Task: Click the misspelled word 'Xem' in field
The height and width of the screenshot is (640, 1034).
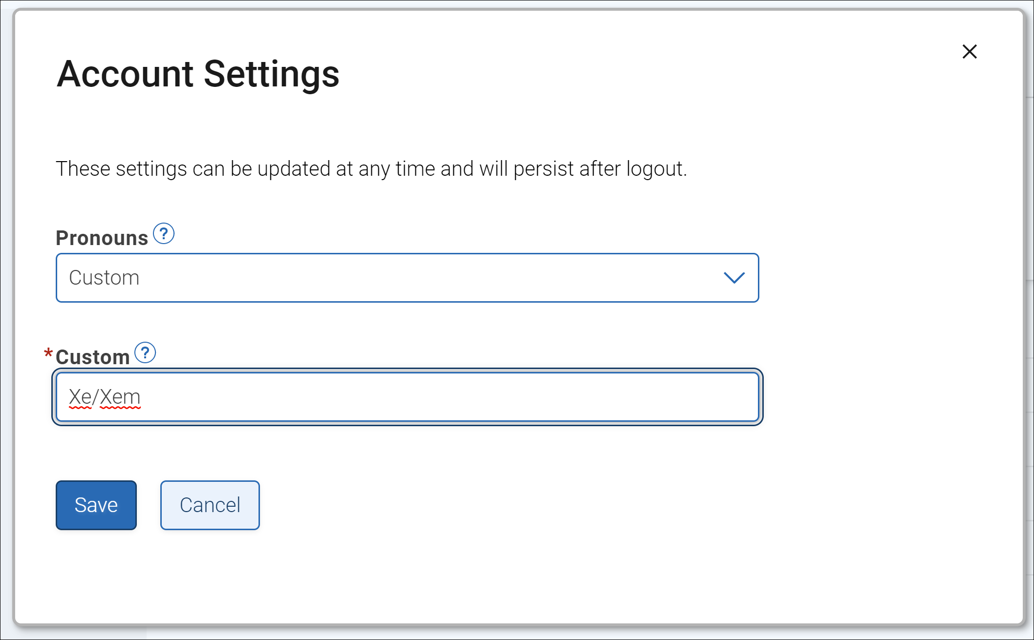Action: [120, 397]
